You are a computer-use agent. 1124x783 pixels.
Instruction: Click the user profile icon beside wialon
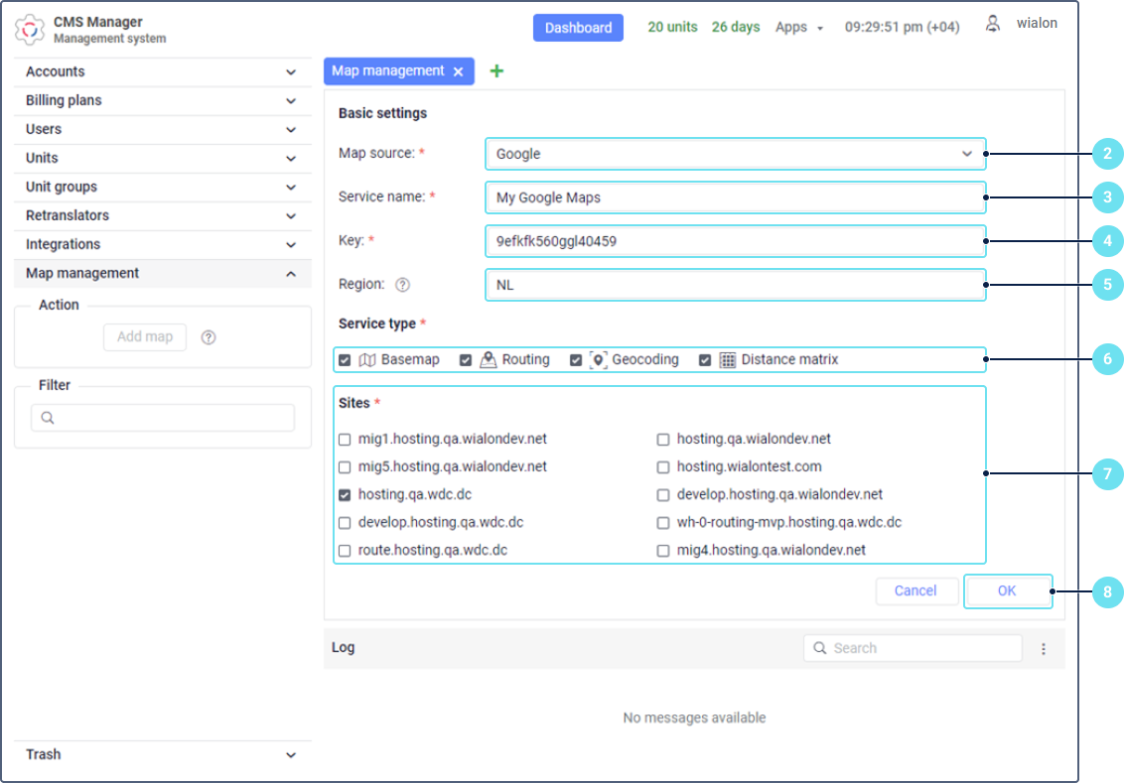(x=992, y=25)
